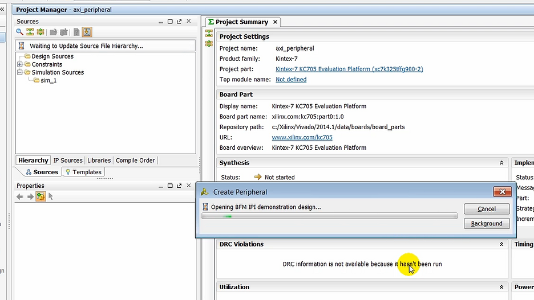The image size is (534, 300).
Task: Float the Sources panel window
Action: pos(179,22)
